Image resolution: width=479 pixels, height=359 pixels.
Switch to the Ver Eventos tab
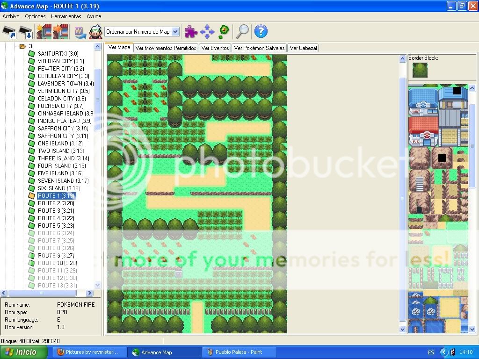click(x=215, y=48)
